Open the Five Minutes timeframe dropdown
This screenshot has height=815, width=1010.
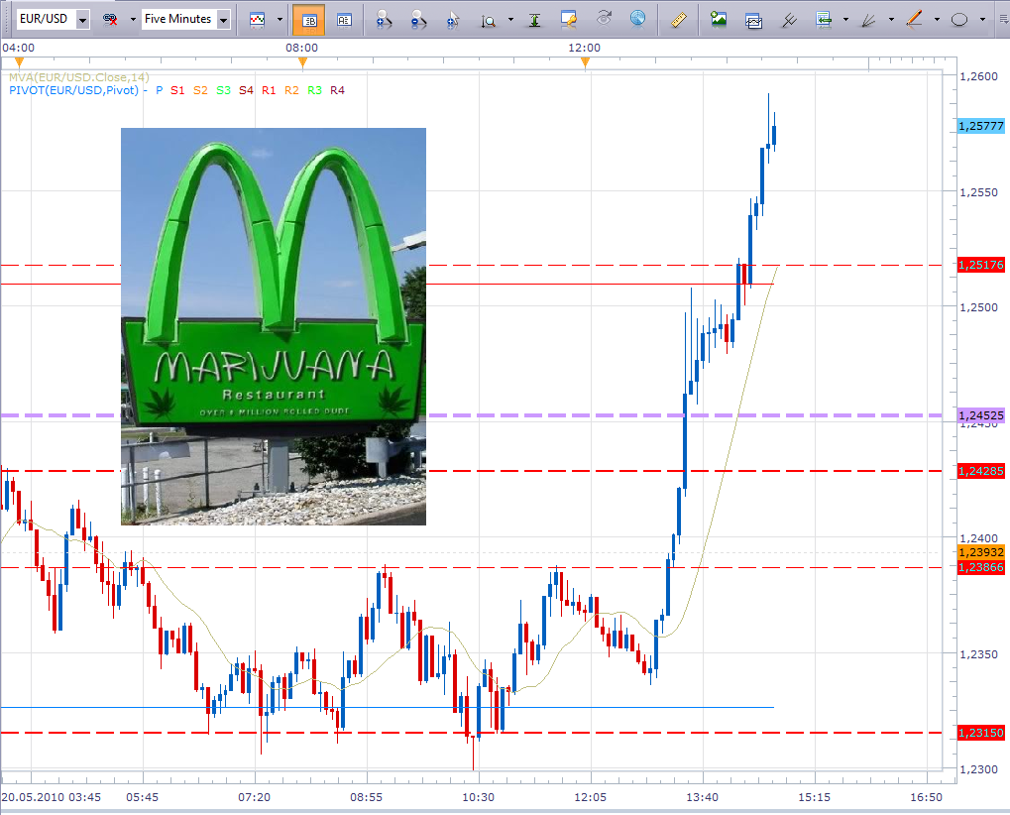click(x=224, y=20)
